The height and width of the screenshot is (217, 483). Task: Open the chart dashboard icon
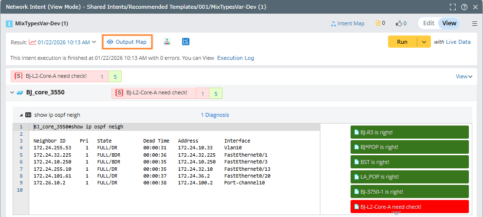coord(186,41)
